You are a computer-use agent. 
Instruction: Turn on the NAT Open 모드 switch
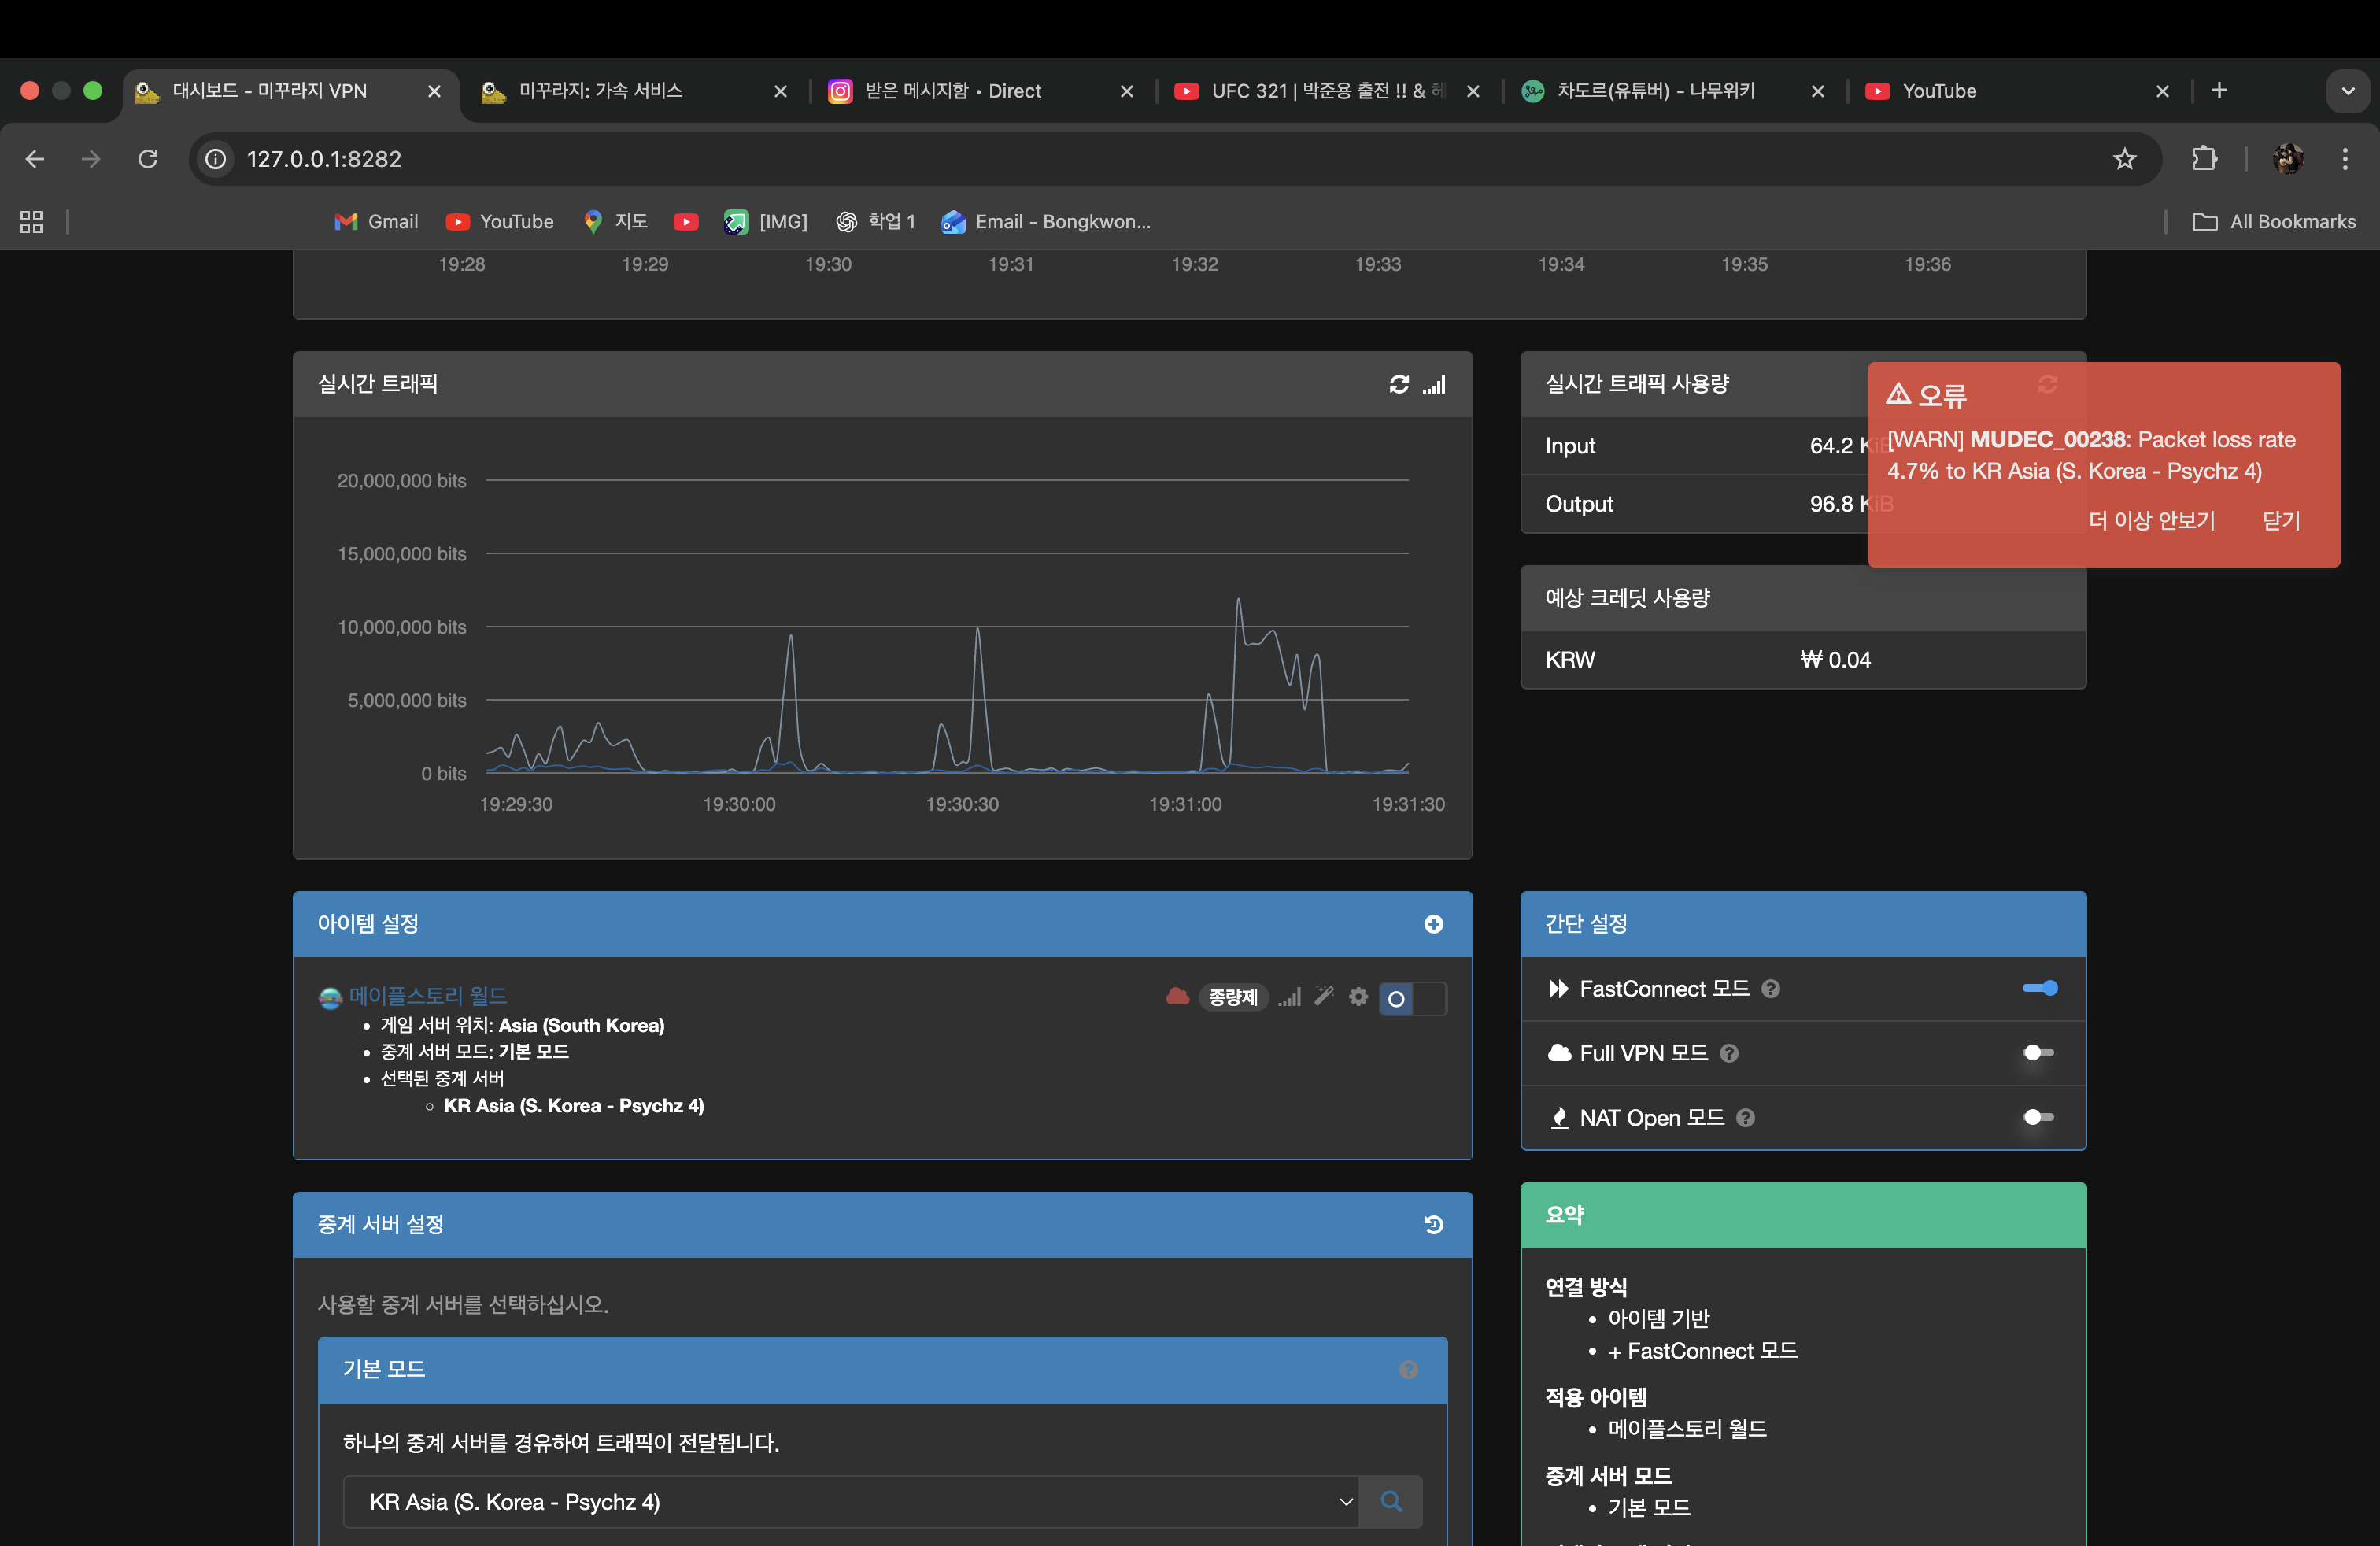pyautogui.click(x=2038, y=1117)
